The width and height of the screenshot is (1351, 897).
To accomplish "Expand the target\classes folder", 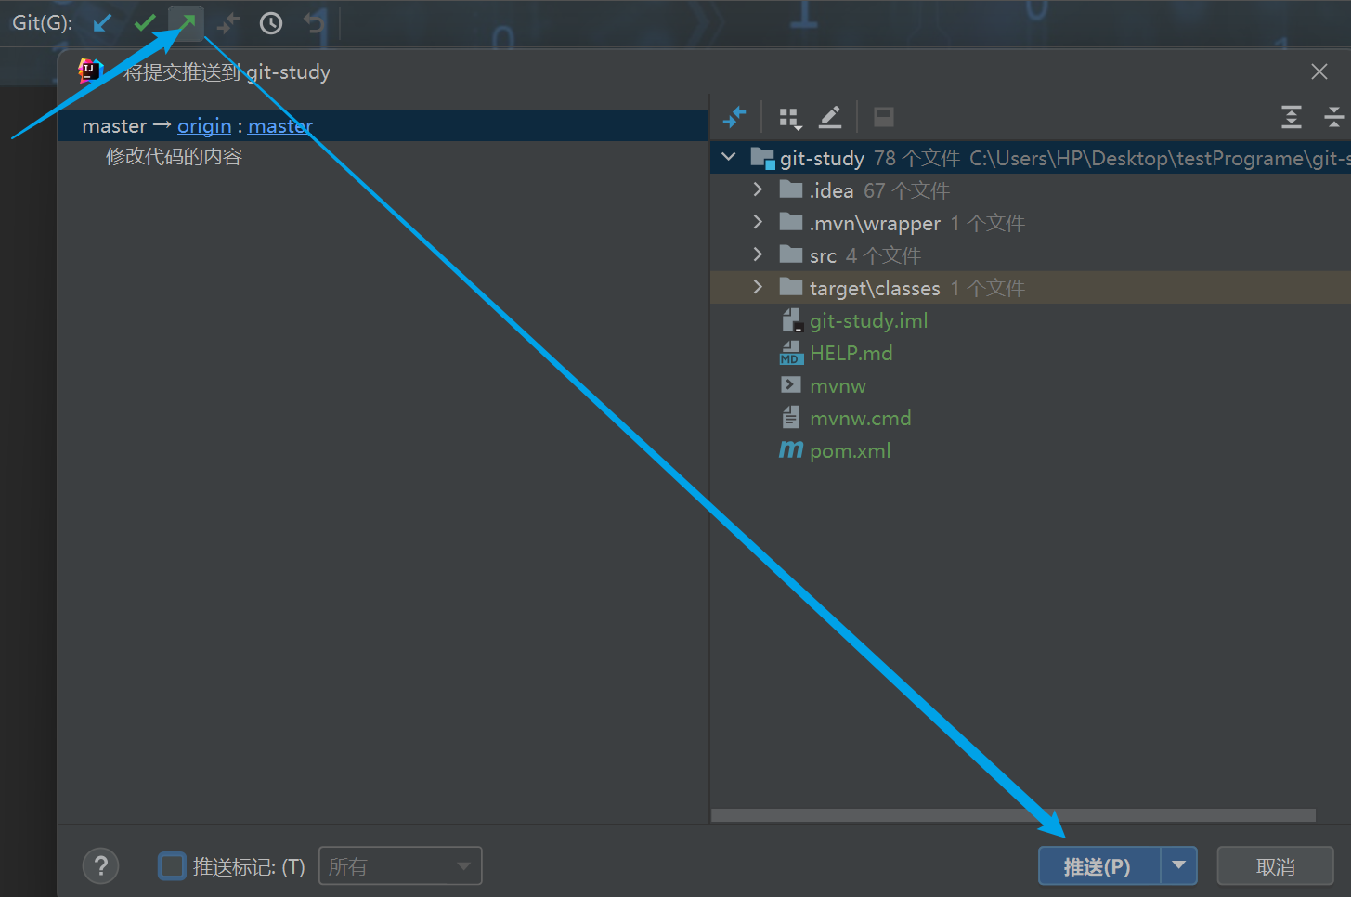I will [x=758, y=287].
